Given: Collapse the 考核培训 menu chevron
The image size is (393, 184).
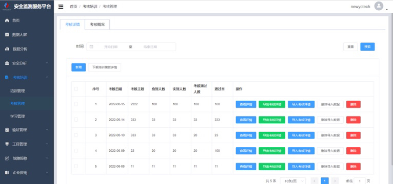Looking at the screenshot, I should point(47,77).
